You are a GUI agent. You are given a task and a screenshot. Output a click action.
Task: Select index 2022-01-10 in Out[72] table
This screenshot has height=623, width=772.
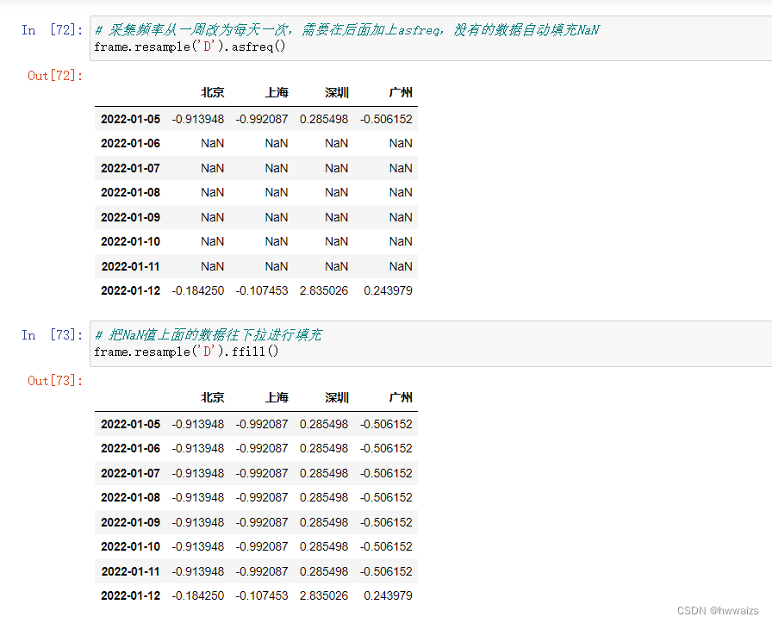pyautogui.click(x=130, y=242)
